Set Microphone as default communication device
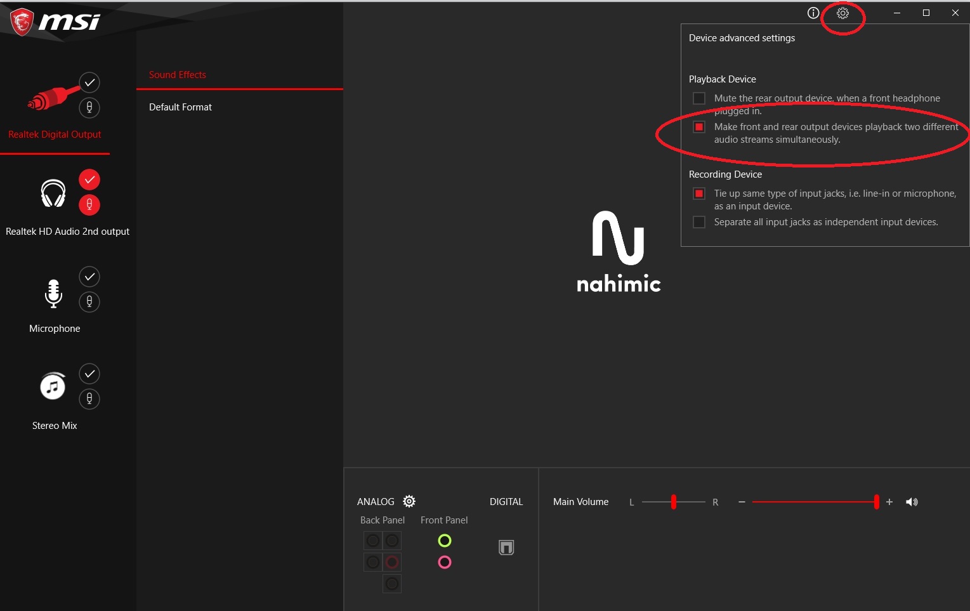The width and height of the screenshot is (970, 611). tap(89, 301)
